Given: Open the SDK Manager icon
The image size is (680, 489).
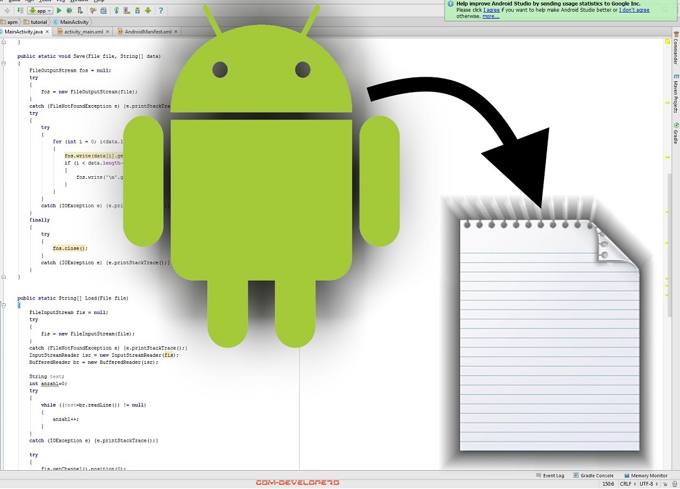Looking at the screenshot, I should click(137, 11).
